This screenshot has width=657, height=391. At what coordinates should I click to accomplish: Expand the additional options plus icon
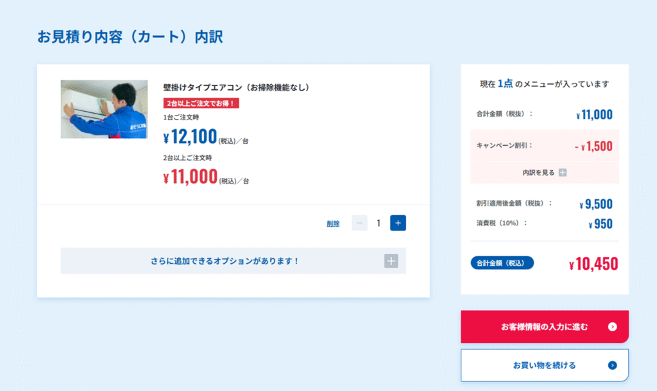pos(391,261)
